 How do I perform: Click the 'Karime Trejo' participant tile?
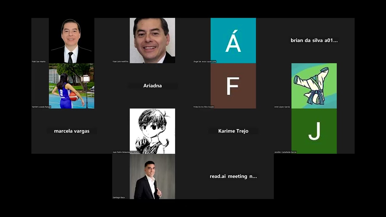coord(233,131)
